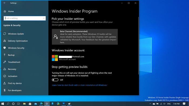Open Task View on taskbar
189x106 pixels.
click(18, 104)
